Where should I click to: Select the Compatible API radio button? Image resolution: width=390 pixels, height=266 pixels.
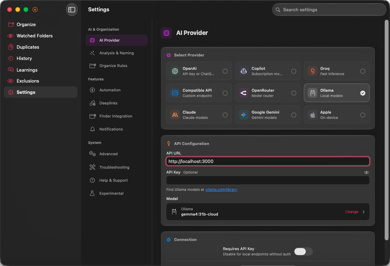(225, 93)
